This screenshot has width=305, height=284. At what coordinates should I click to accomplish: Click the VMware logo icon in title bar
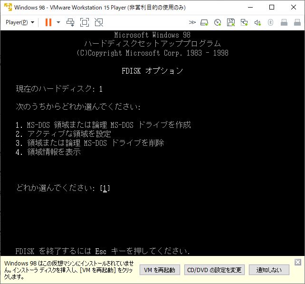8,8
